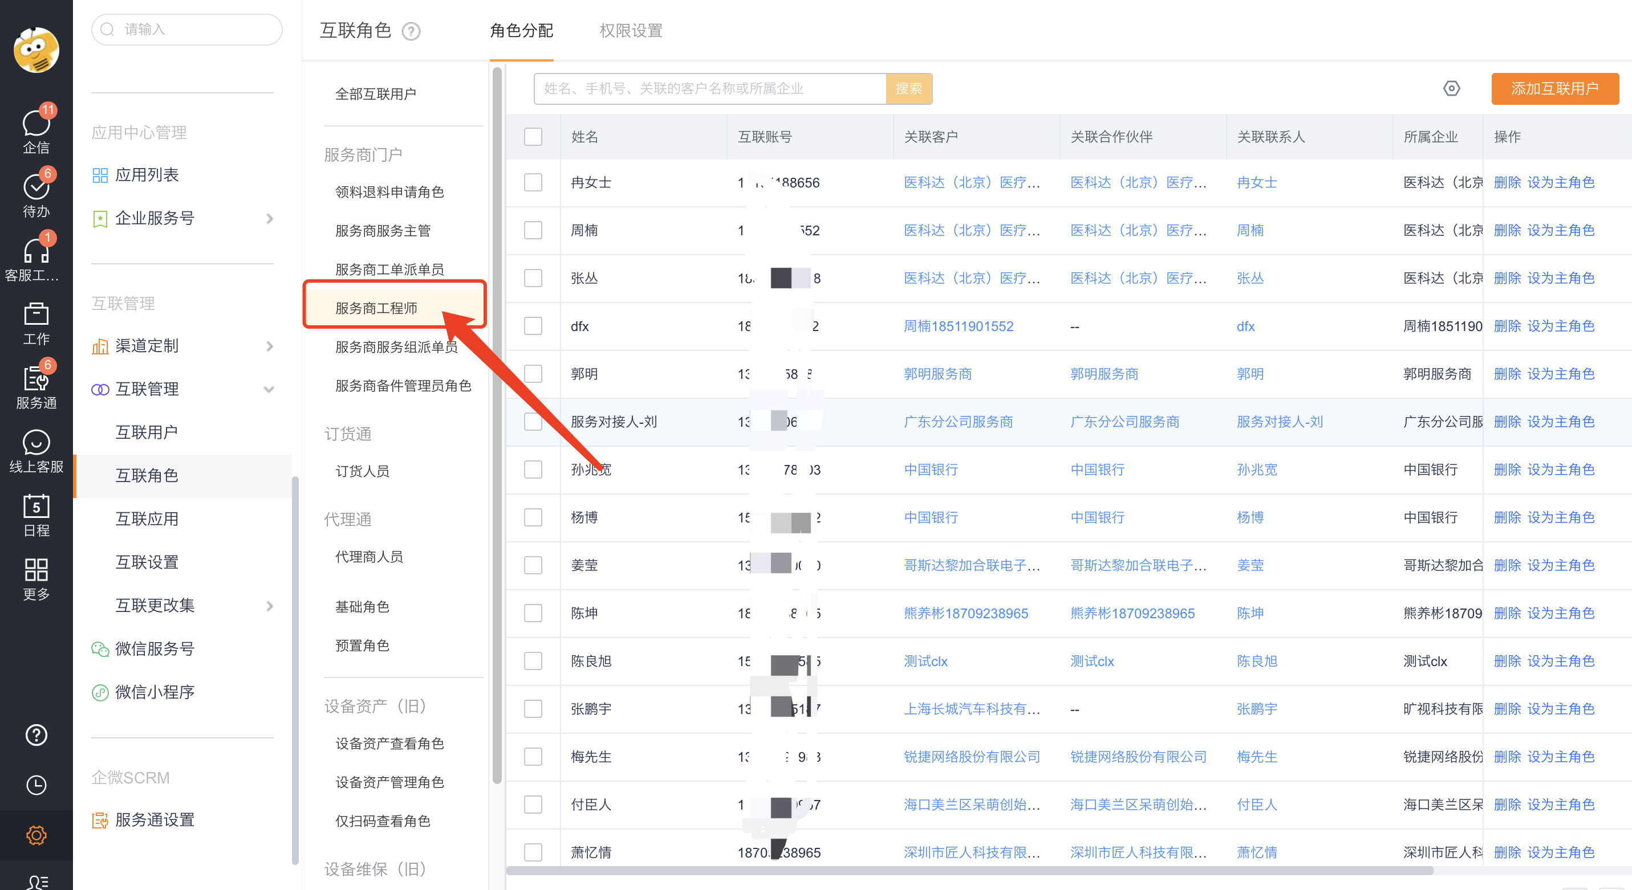Toggle the select-all checkbox in the table header
The height and width of the screenshot is (890, 1632).
(x=533, y=137)
